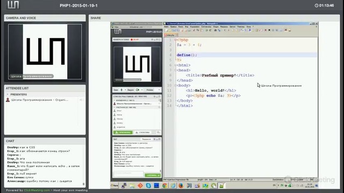
Task: Click Find binoculars icon in Notepad++ toolbar
Action: [x=216, y=30]
